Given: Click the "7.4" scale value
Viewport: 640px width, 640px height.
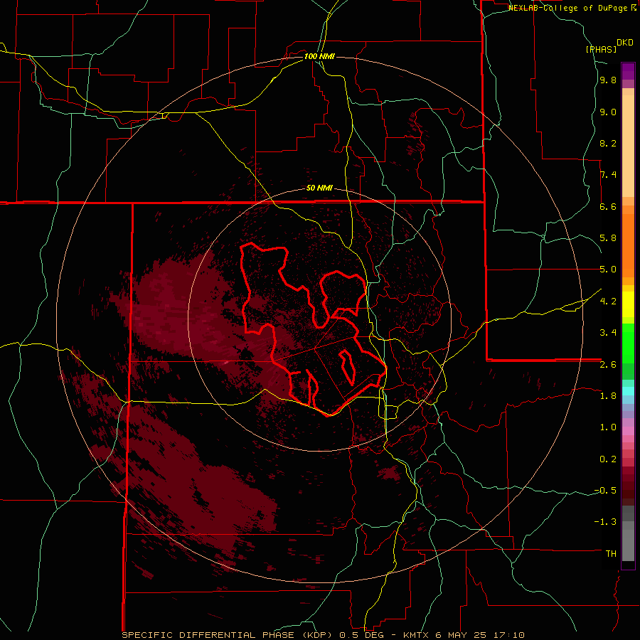Looking at the screenshot, I should 608,175.
